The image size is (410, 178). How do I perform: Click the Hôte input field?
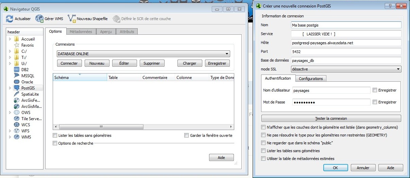pos(346,43)
